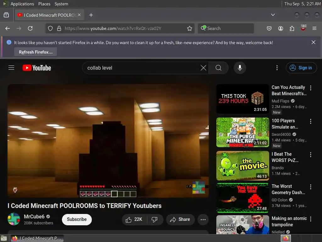Image resolution: width=322 pixels, height=242 pixels.
Task: Subscribe to MrCube6
Action: 77,219
